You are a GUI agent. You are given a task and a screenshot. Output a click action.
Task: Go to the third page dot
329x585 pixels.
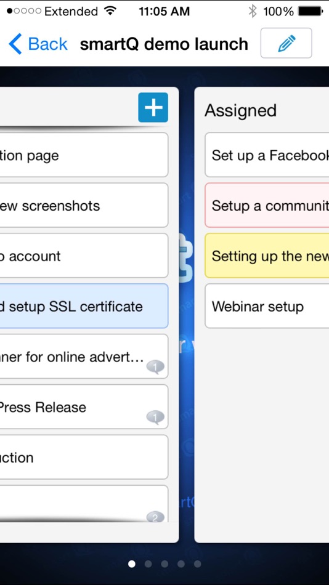point(164,563)
